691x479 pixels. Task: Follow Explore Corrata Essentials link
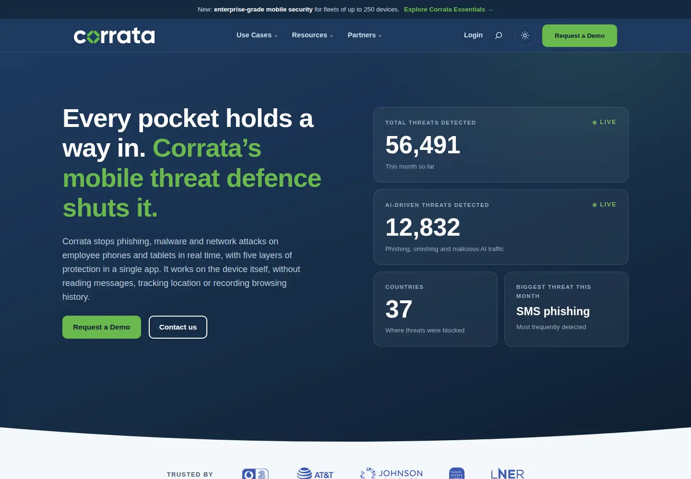click(448, 9)
